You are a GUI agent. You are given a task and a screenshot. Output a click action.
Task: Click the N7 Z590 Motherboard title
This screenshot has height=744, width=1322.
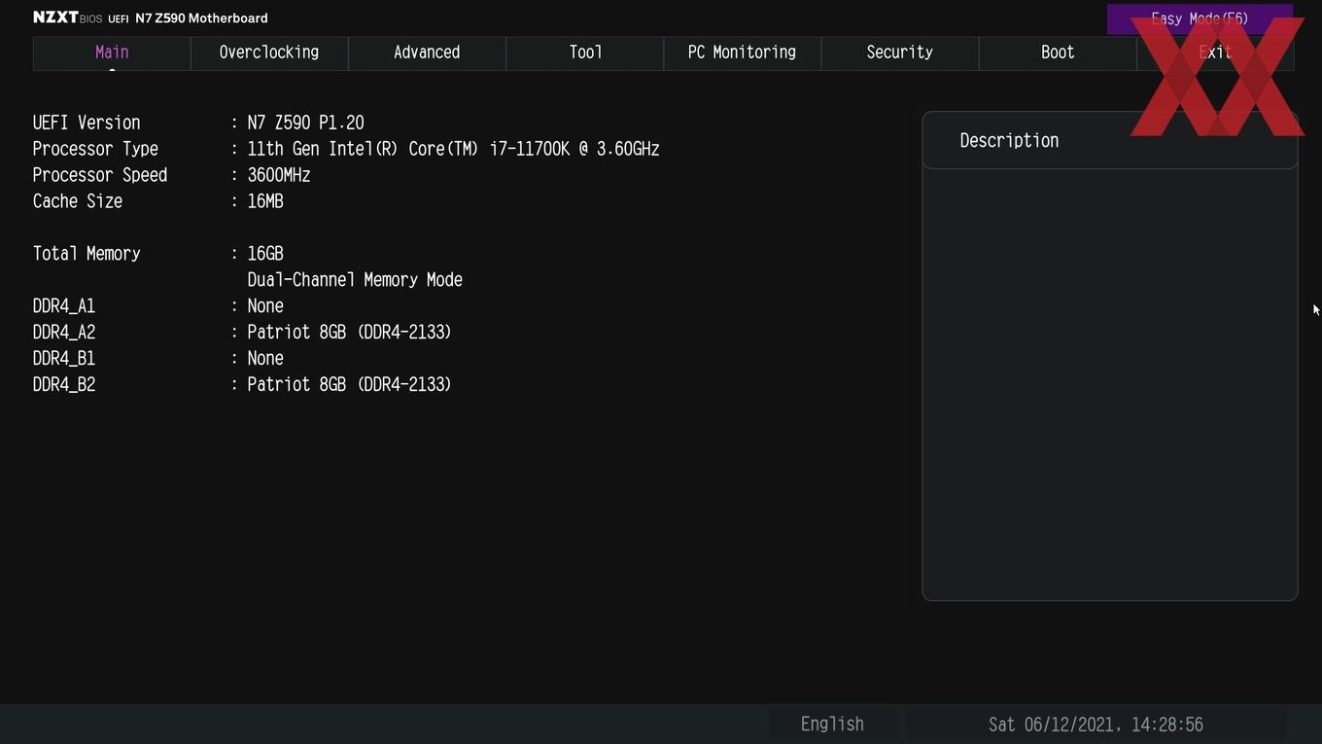coord(201,18)
